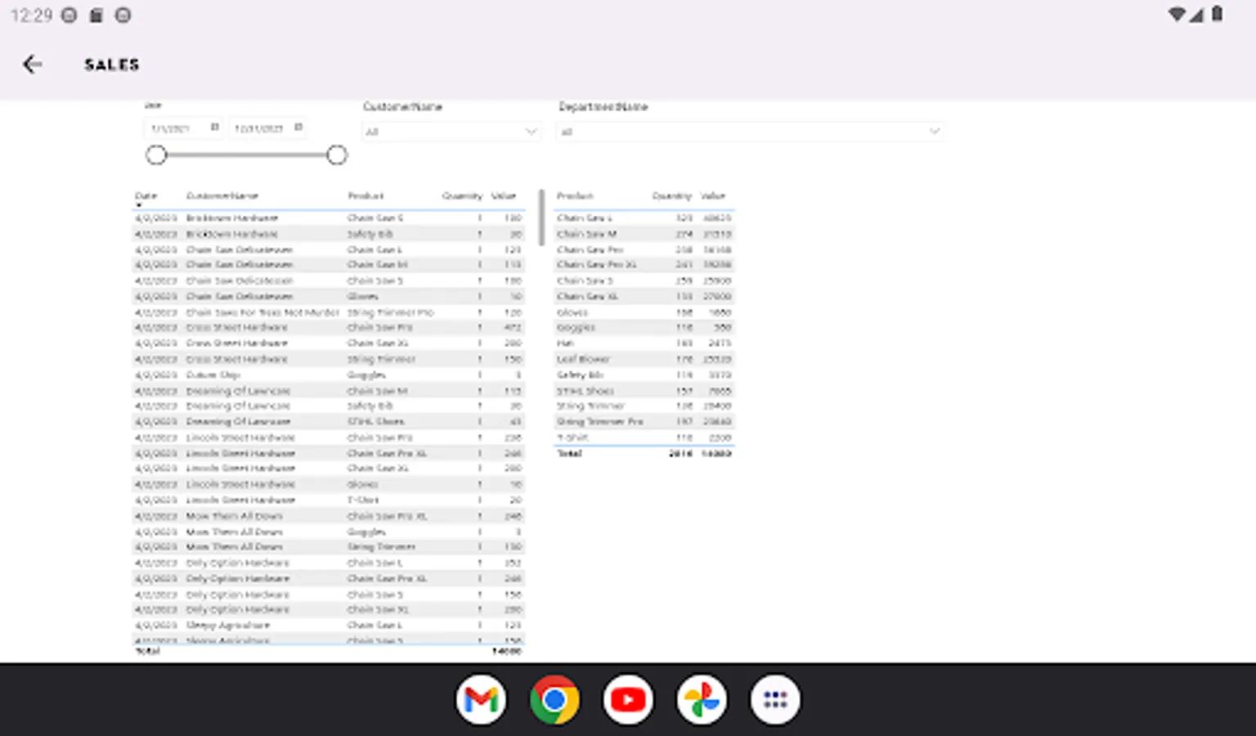Click the start date input field
Screen dimensions: 1256x736
pyautogui.click(x=183, y=128)
